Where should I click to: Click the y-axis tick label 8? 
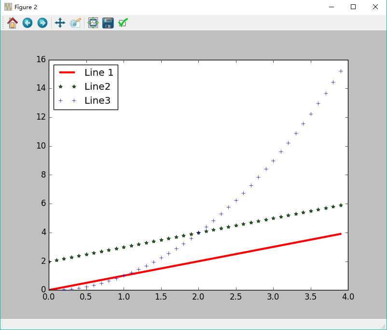pyautogui.click(x=44, y=175)
